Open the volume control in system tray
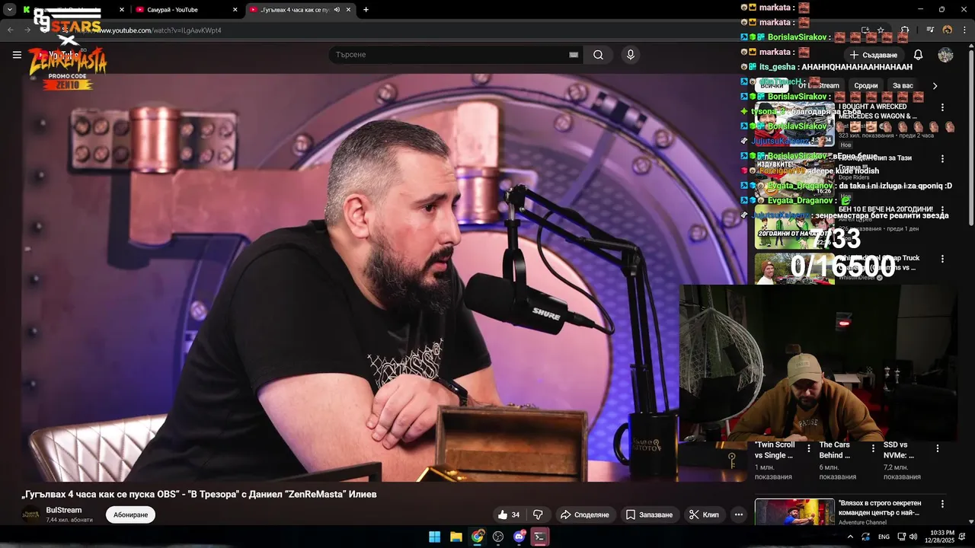This screenshot has height=548, width=975. pos(913,537)
